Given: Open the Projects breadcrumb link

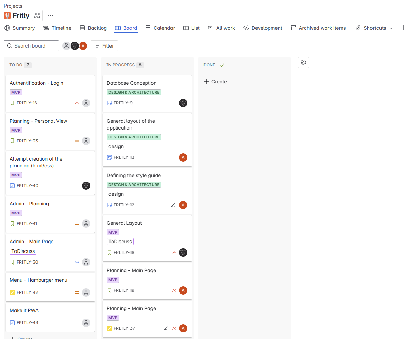Looking at the screenshot, I should 13,6.
